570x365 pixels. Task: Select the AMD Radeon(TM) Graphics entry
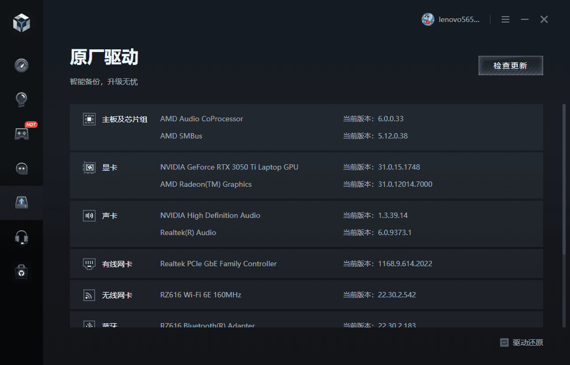206,184
